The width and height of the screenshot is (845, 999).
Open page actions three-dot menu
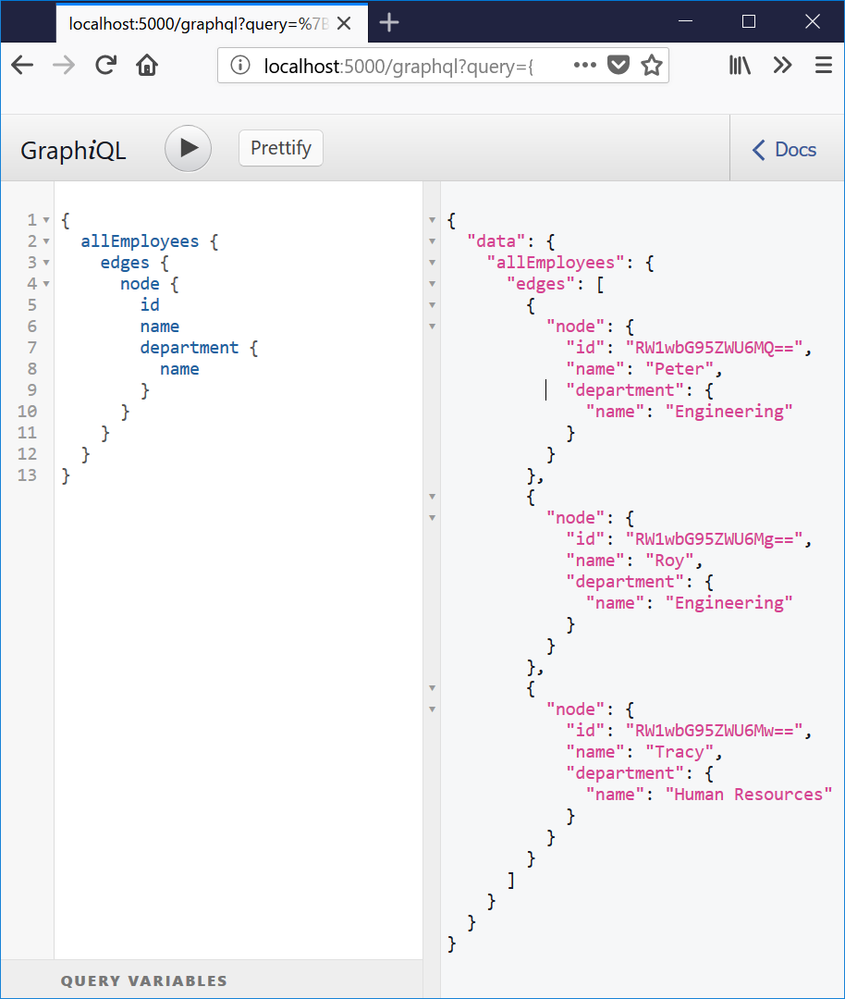click(x=584, y=65)
